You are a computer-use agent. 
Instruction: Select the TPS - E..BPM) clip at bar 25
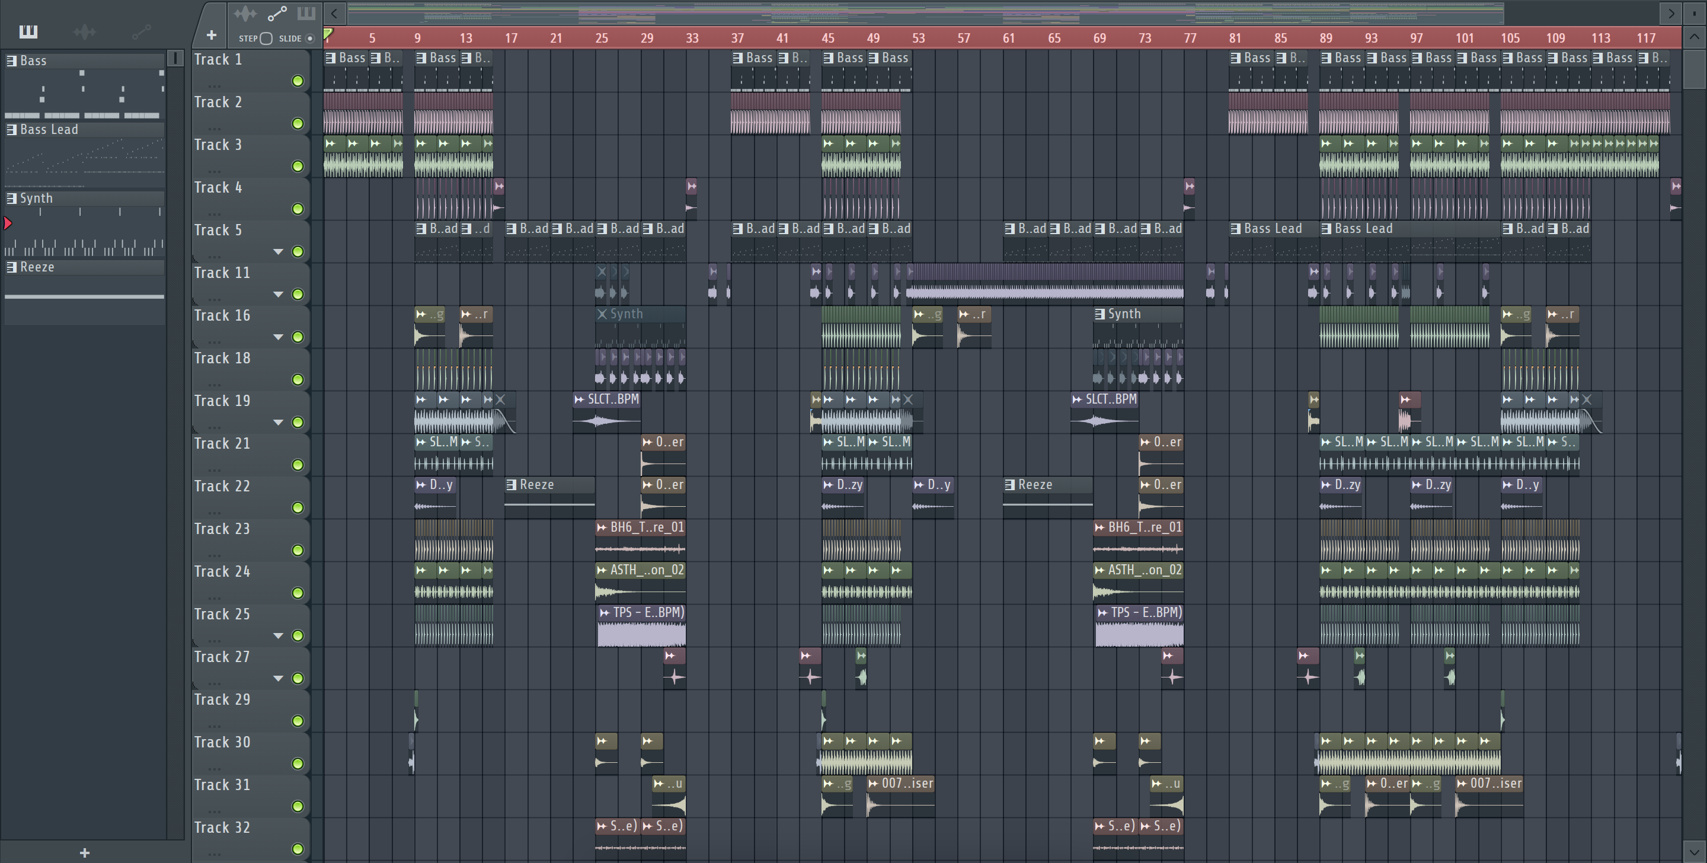click(x=641, y=626)
